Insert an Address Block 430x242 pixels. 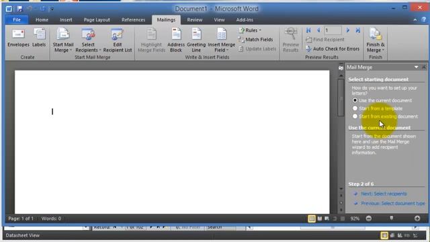pyautogui.click(x=176, y=40)
